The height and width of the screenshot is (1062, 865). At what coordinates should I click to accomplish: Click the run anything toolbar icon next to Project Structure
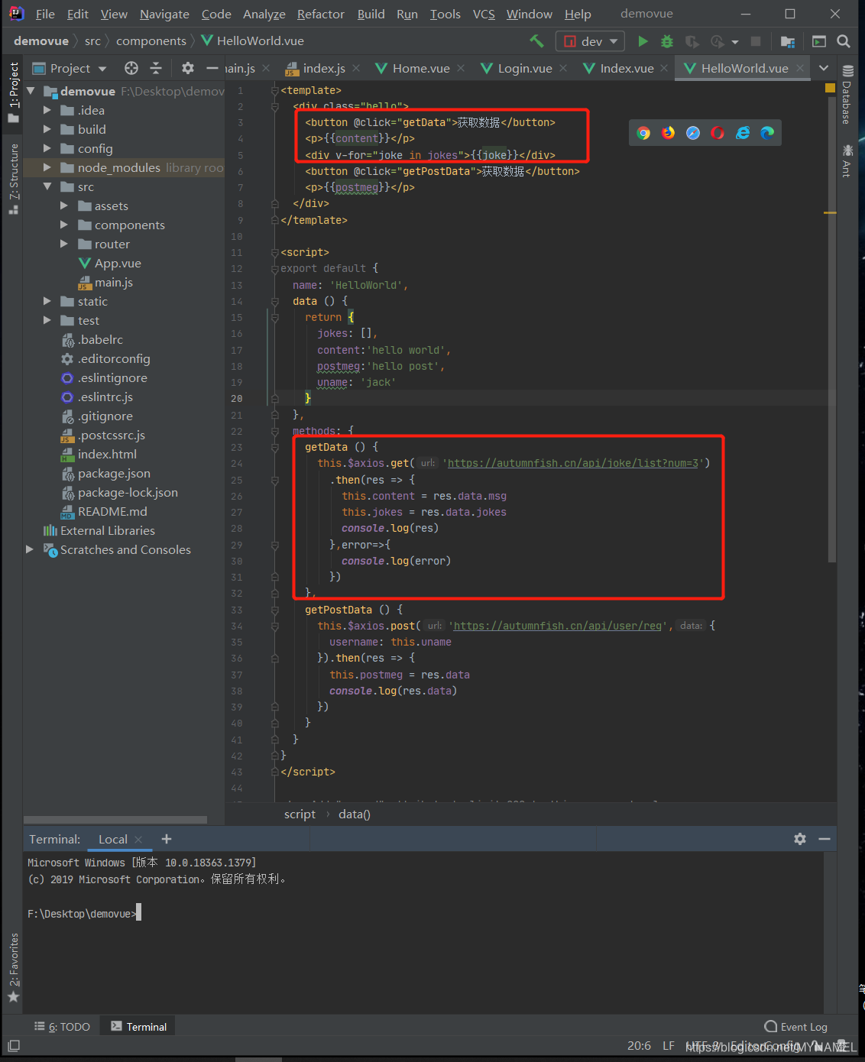tap(819, 41)
